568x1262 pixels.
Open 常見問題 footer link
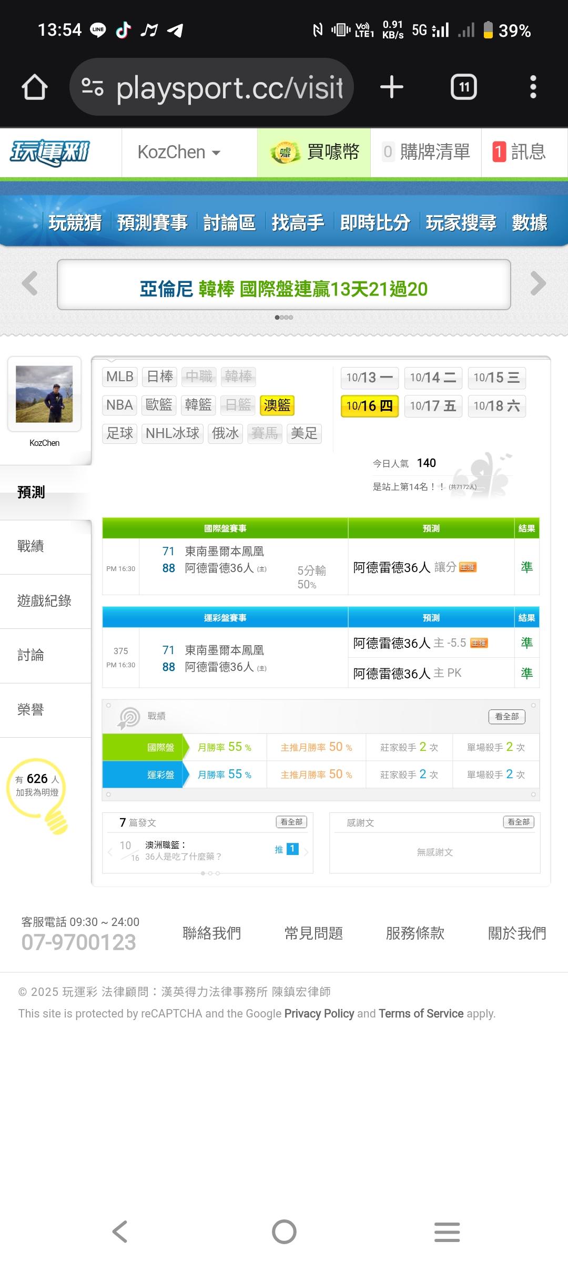[x=313, y=933]
